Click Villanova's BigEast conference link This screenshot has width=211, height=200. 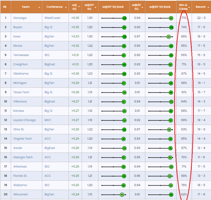click(x=50, y=102)
